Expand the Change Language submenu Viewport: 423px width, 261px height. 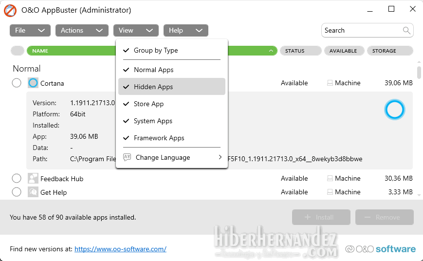click(x=171, y=157)
